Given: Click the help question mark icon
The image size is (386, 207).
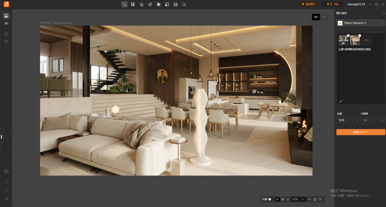Looking at the screenshot, I should click(x=320, y=199).
